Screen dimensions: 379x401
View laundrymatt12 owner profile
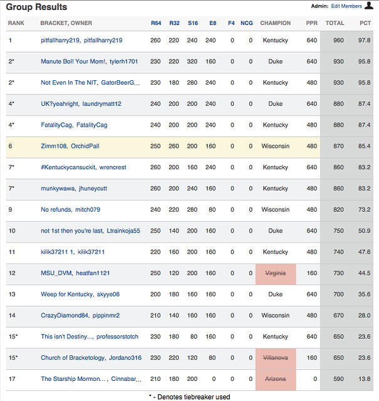point(101,104)
